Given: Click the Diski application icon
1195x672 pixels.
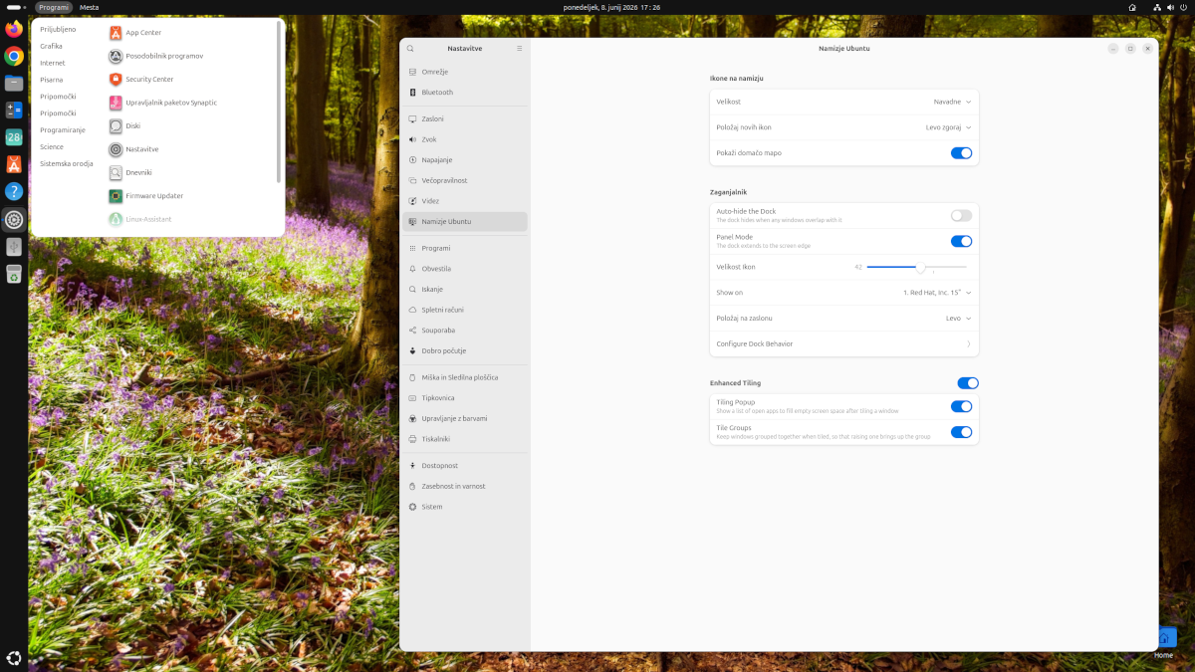Looking at the screenshot, I should (116, 126).
